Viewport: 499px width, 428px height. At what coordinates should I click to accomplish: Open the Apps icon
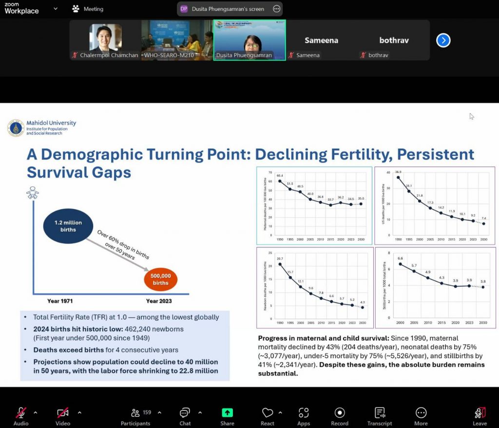coord(304,413)
